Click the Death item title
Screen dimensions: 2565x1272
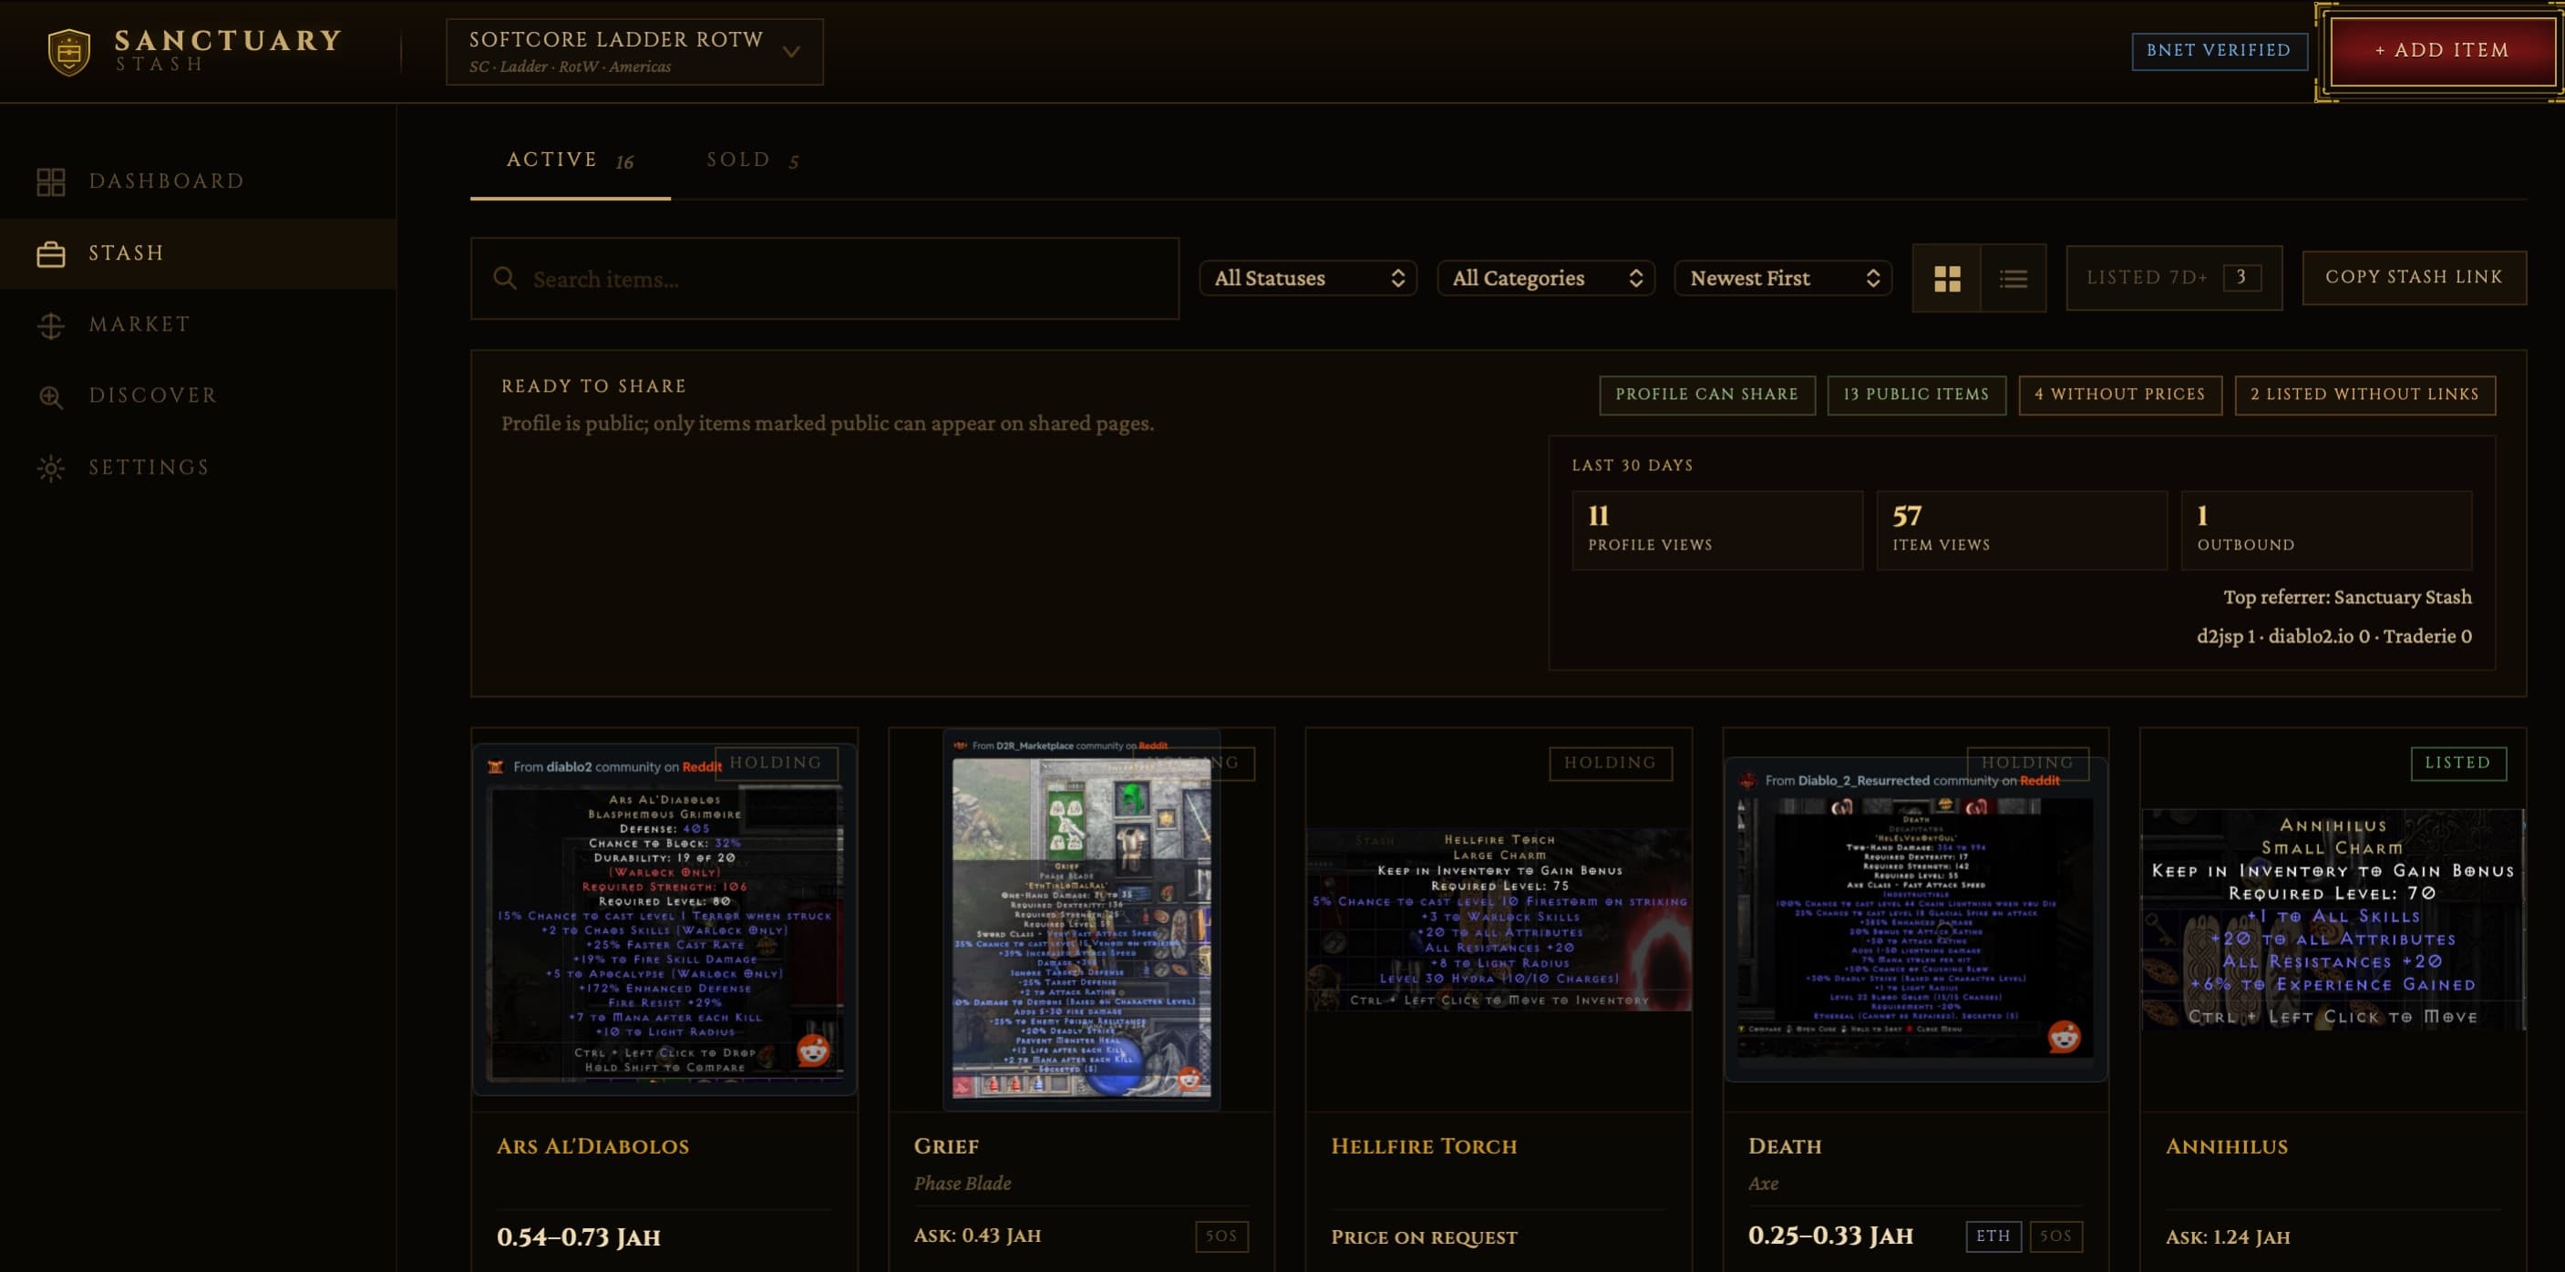click(1785, 1146)
